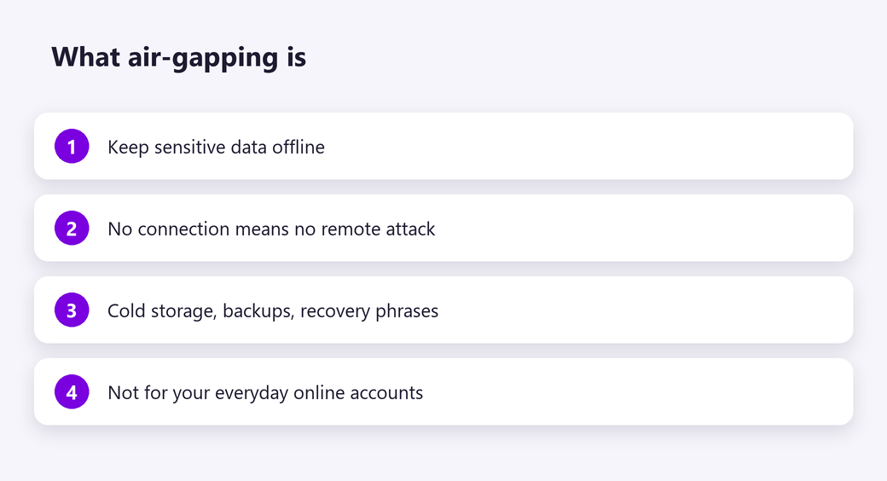This screenshot has height=481, width=887.
Task: Click the purple number 2 badge
Action: [x=72, y=228]
